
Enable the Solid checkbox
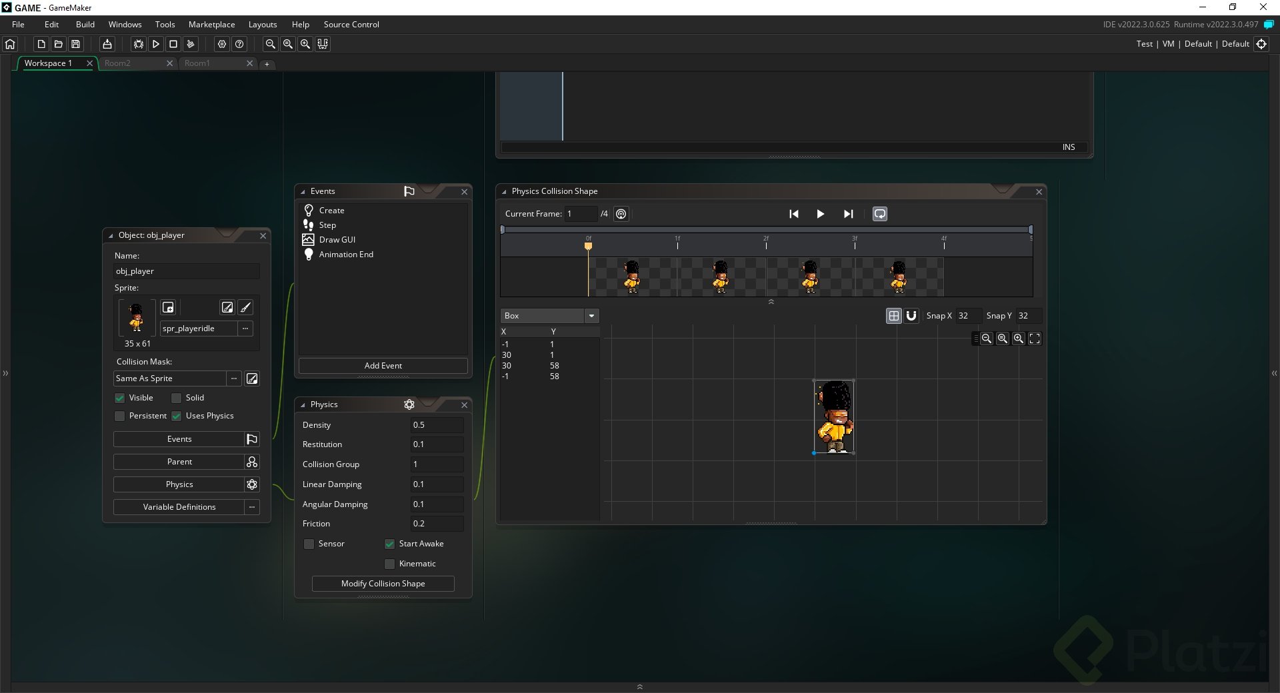[x=177, y=398]
